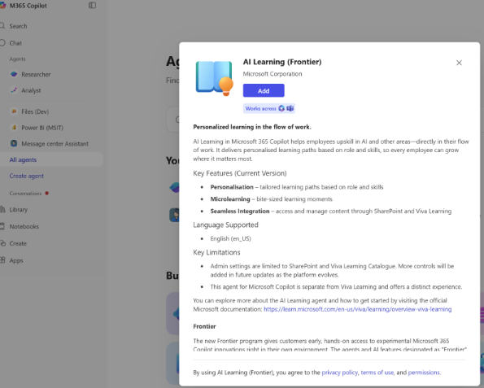This screenshot has height=388, width=484.
Task: Click the Frontier section heading
Action: pos(204,326)
